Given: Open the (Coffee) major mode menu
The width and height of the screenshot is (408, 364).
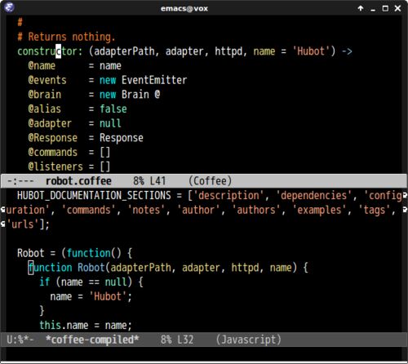Looking at the screenshot, I should 210,181.
